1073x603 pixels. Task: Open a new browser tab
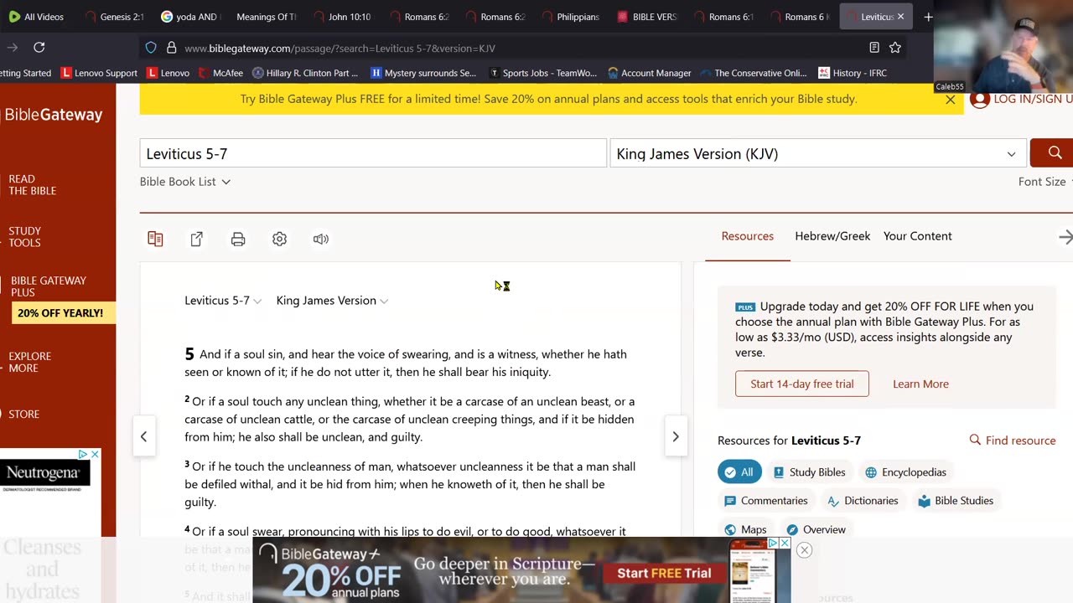pyautogui.click(x=928, y=17)
